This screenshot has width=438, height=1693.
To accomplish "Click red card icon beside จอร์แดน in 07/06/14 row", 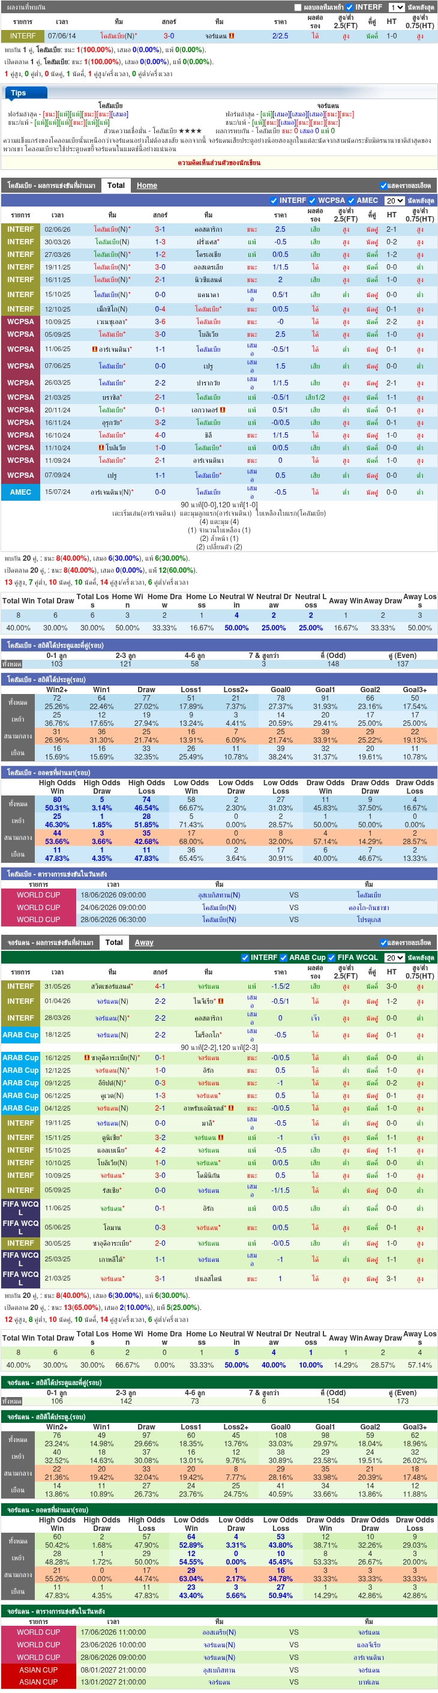I will tap(231, 36).
